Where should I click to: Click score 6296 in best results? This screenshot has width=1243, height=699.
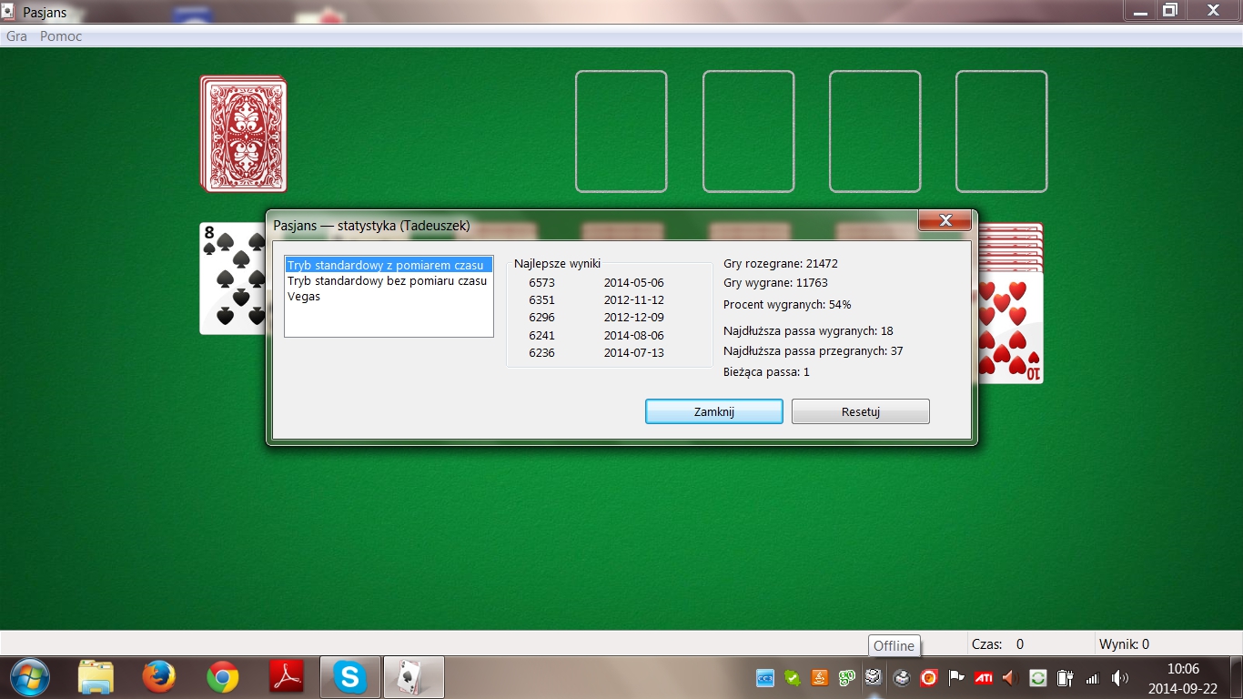click(541, 318)
